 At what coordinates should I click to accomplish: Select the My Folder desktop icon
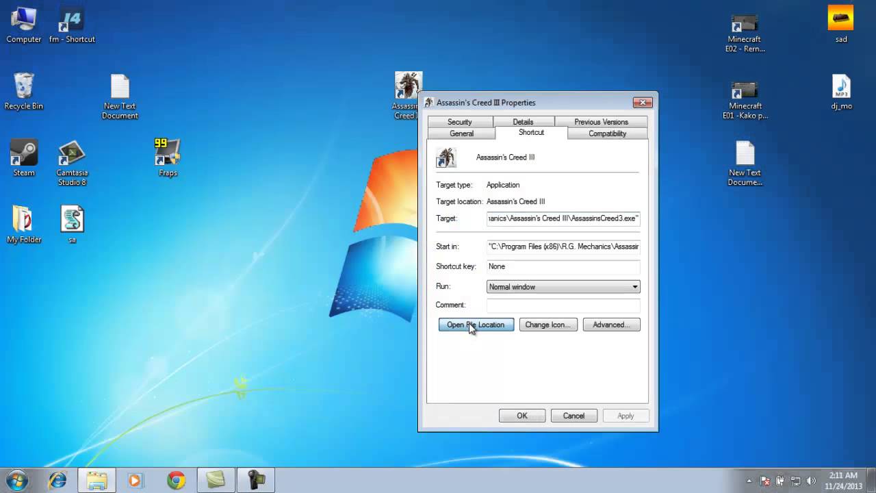(24, 225)
